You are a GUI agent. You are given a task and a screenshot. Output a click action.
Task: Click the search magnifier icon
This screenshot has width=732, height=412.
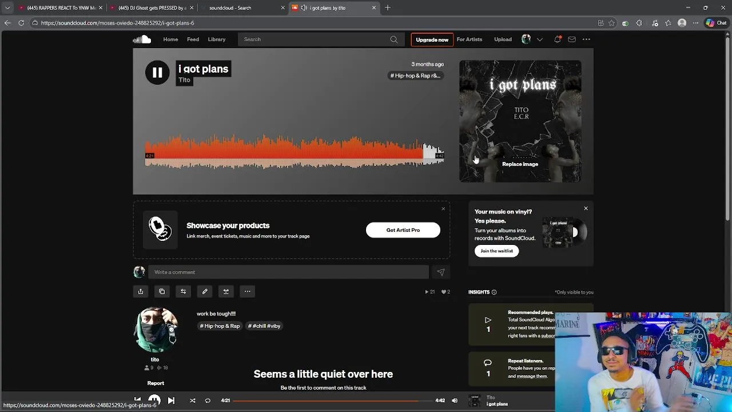click(x=394, y=39)
